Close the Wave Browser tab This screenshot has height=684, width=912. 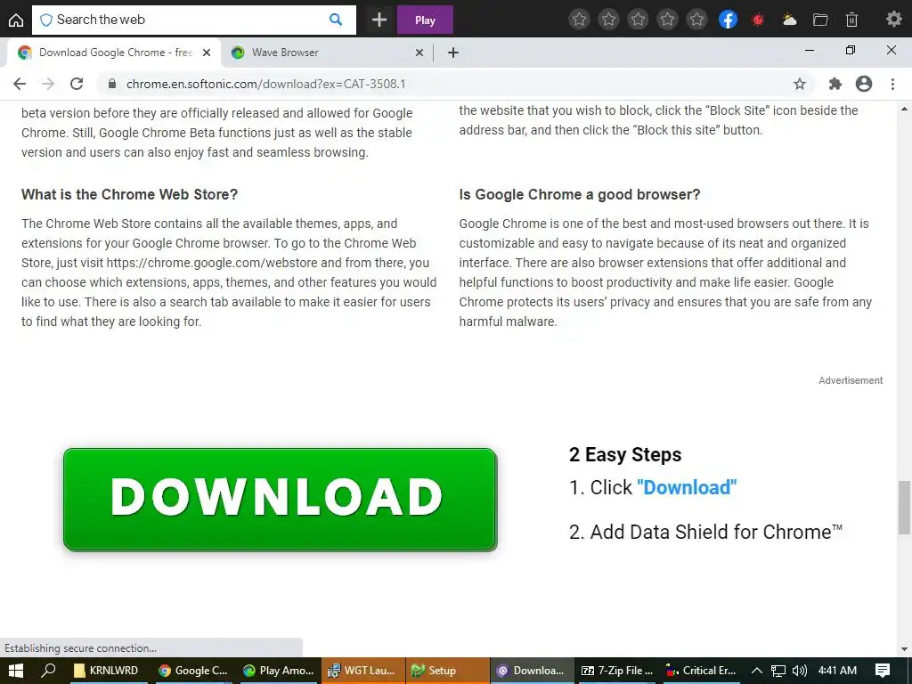419,53
